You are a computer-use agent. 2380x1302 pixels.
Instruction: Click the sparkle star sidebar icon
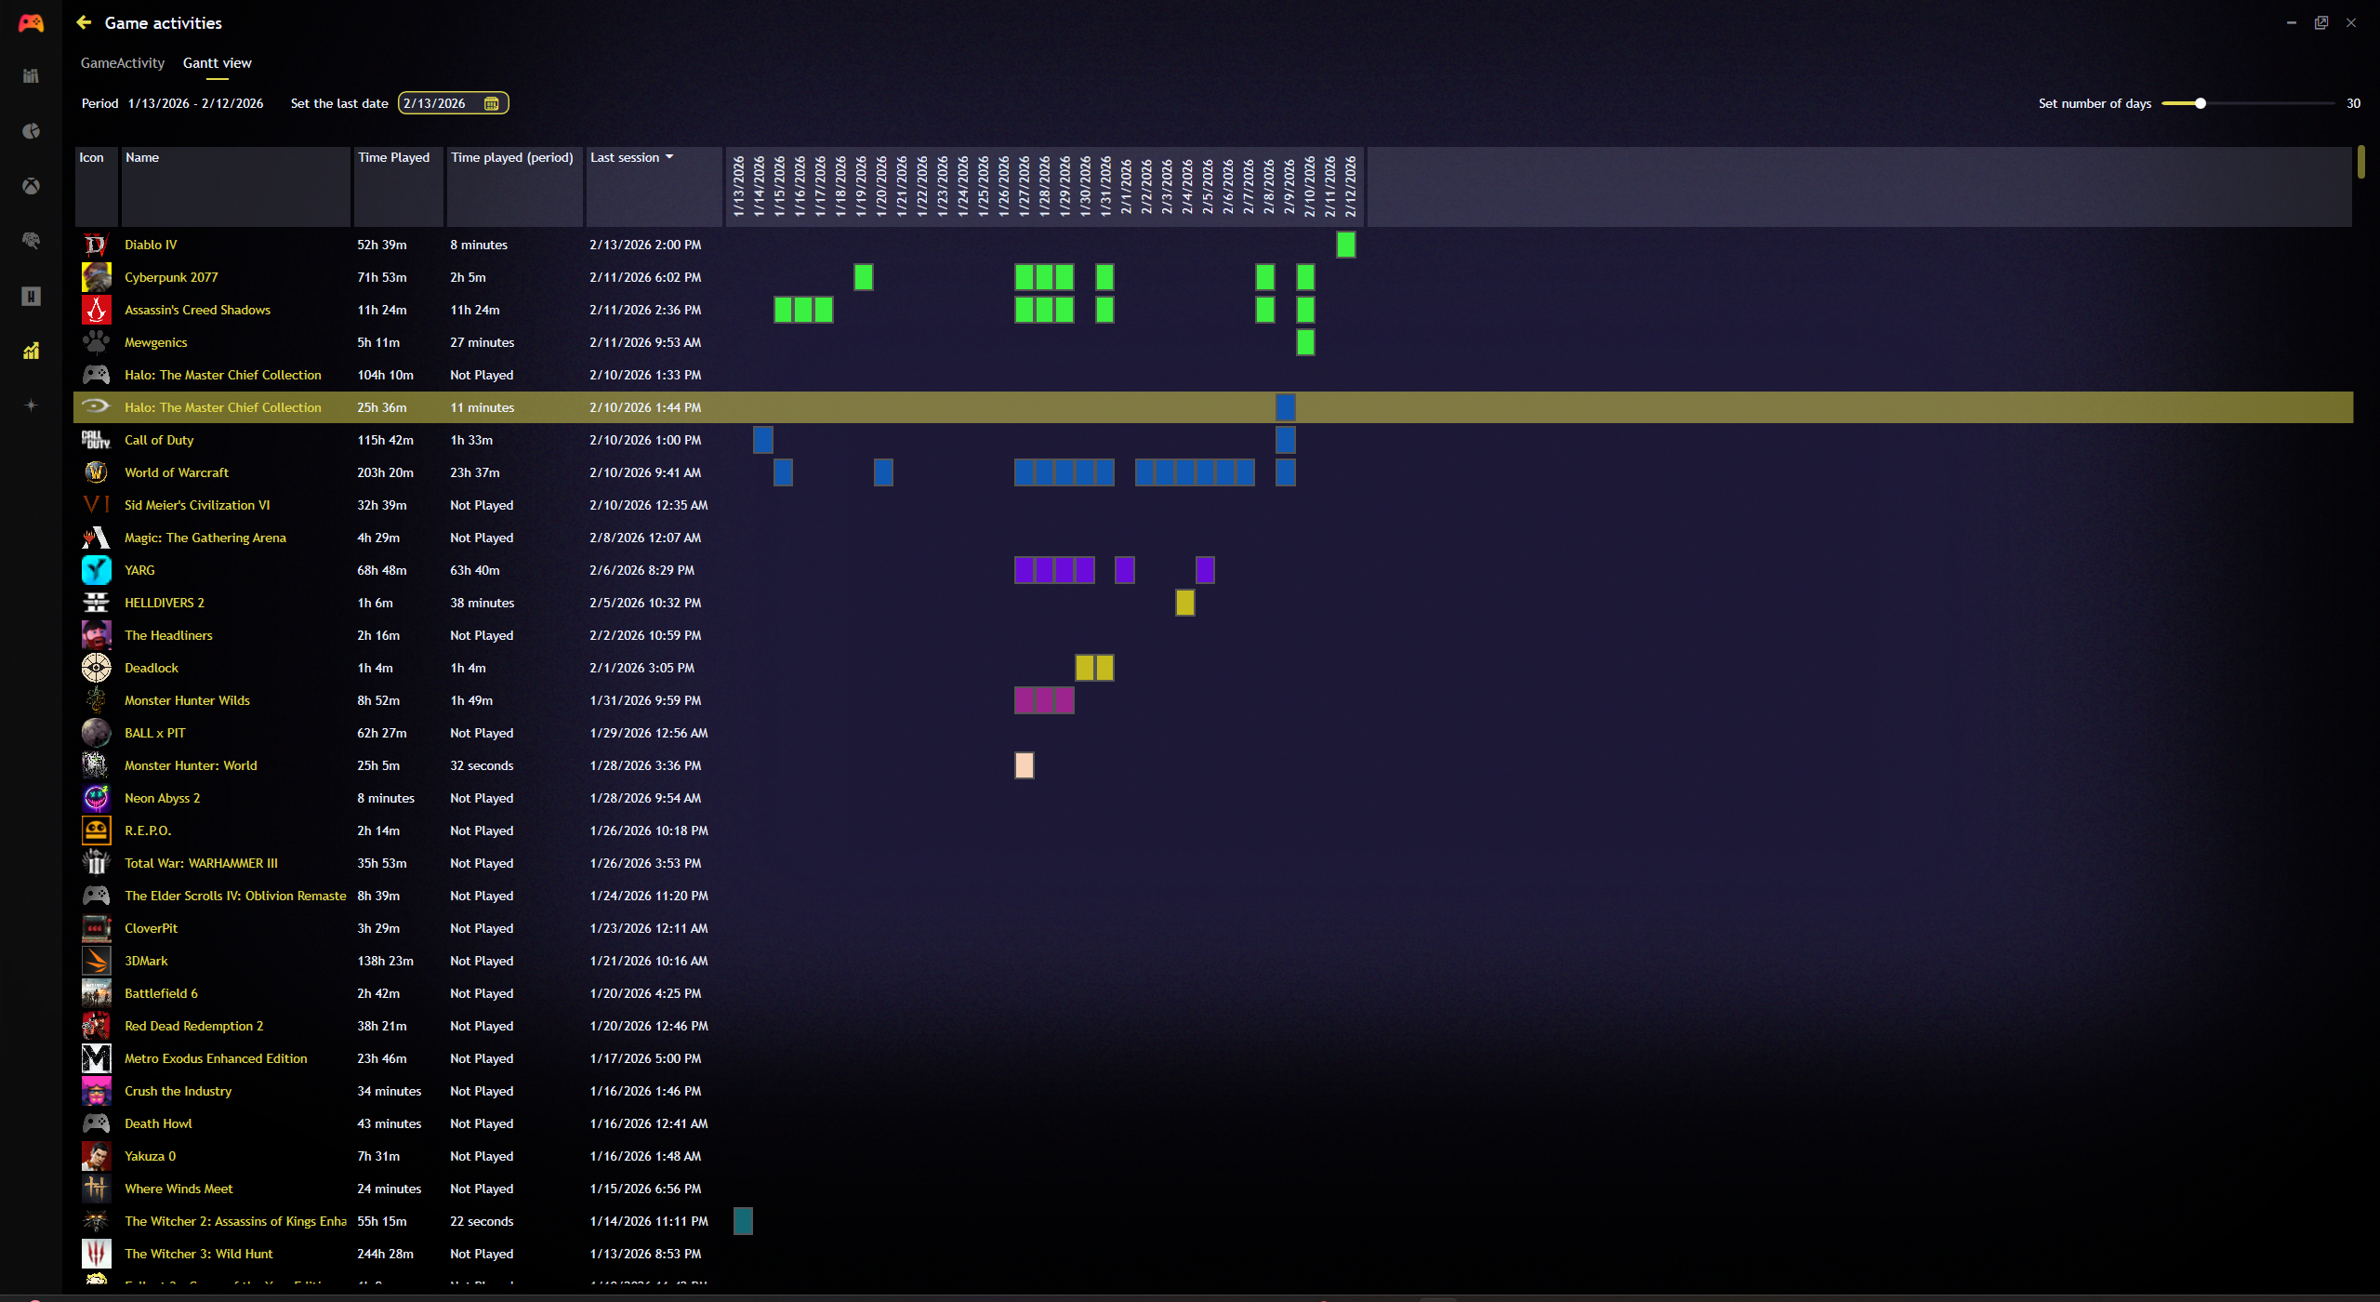pos(31,405)
